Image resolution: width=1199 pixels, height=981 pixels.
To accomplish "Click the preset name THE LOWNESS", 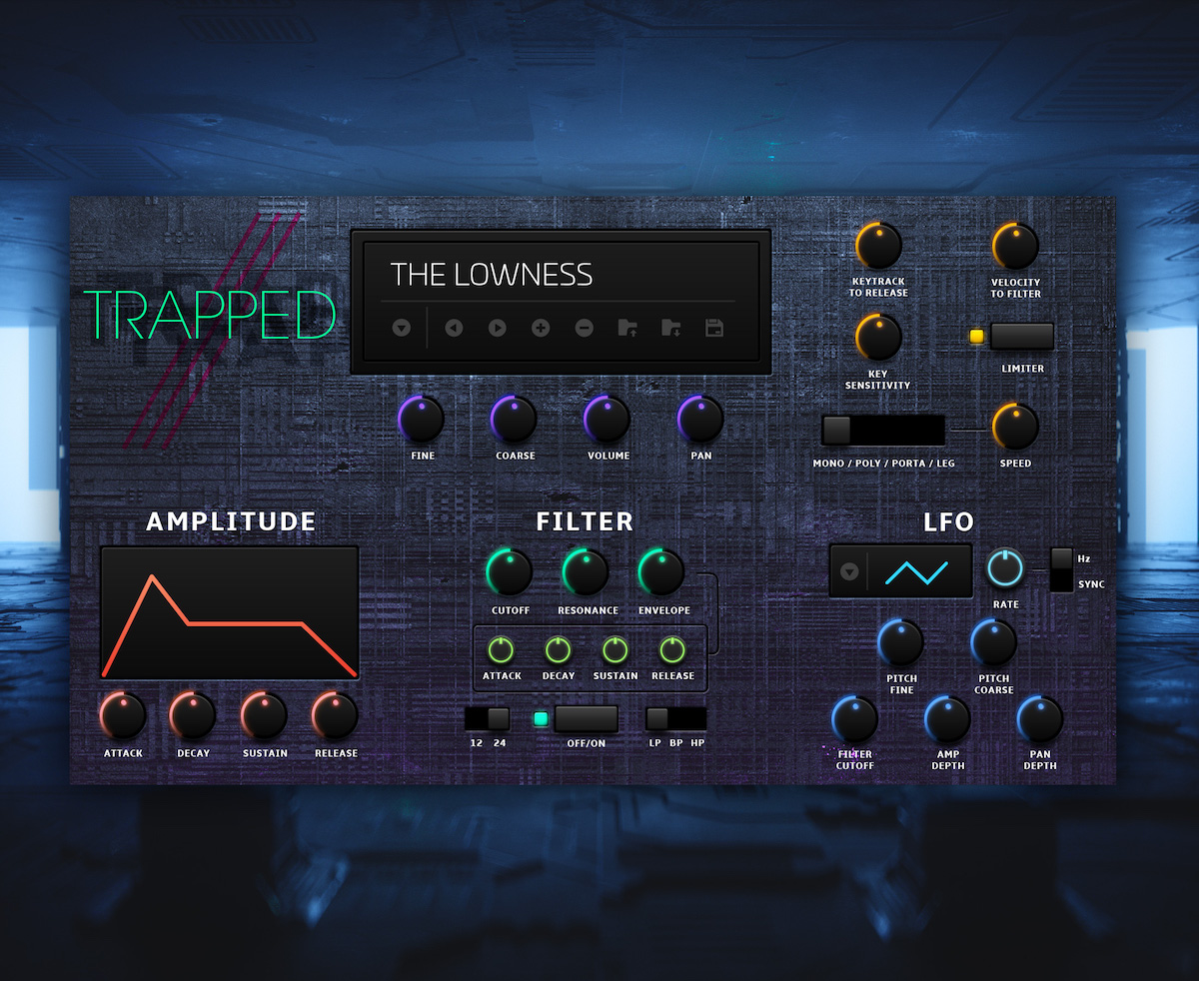I will (491, 275).
